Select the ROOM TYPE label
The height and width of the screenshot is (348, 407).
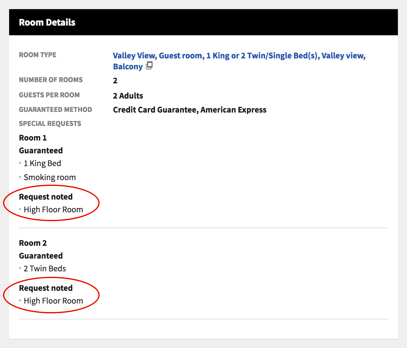[x=38, y=55]
